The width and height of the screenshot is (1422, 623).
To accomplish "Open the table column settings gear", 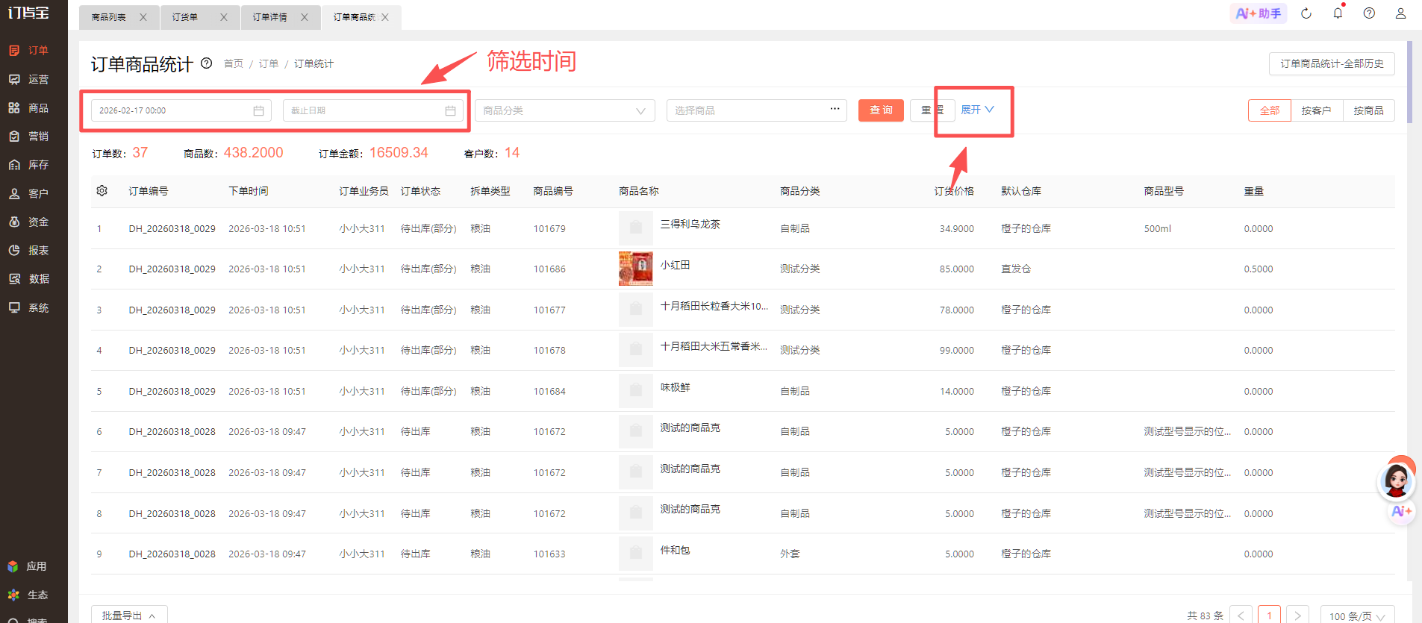I will pyautogui.click(x=102, y=191).
